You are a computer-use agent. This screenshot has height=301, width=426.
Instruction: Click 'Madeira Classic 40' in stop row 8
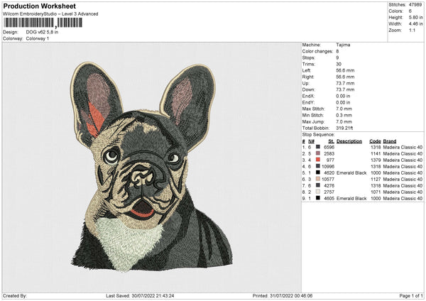point(403,192)
